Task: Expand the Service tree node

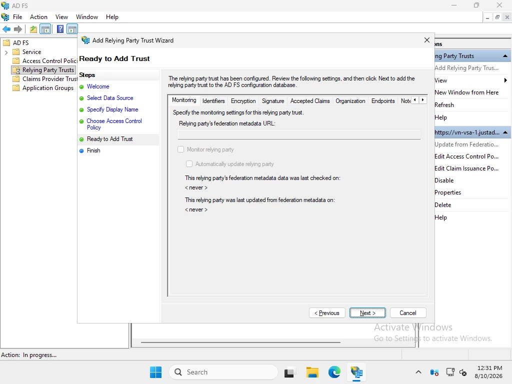Action: coord(6,52)
